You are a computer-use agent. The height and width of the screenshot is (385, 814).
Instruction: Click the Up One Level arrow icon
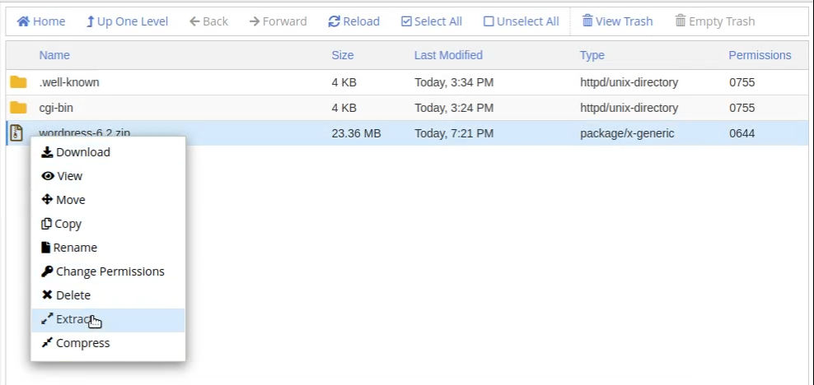coord(91,21)
